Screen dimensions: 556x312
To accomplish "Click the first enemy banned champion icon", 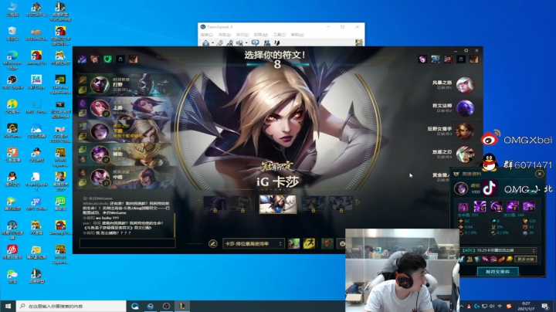I will (x=422, y=59).
